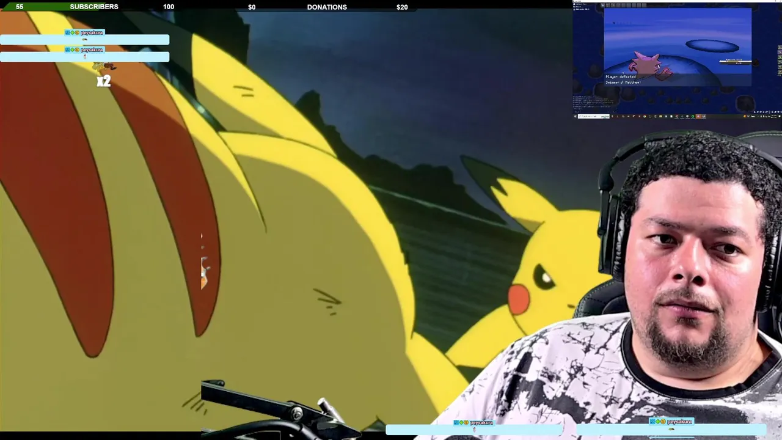Screen dimensions: 782x440
Task: Click the Subscribers goal progress bar
Action: tap(94, 7)
